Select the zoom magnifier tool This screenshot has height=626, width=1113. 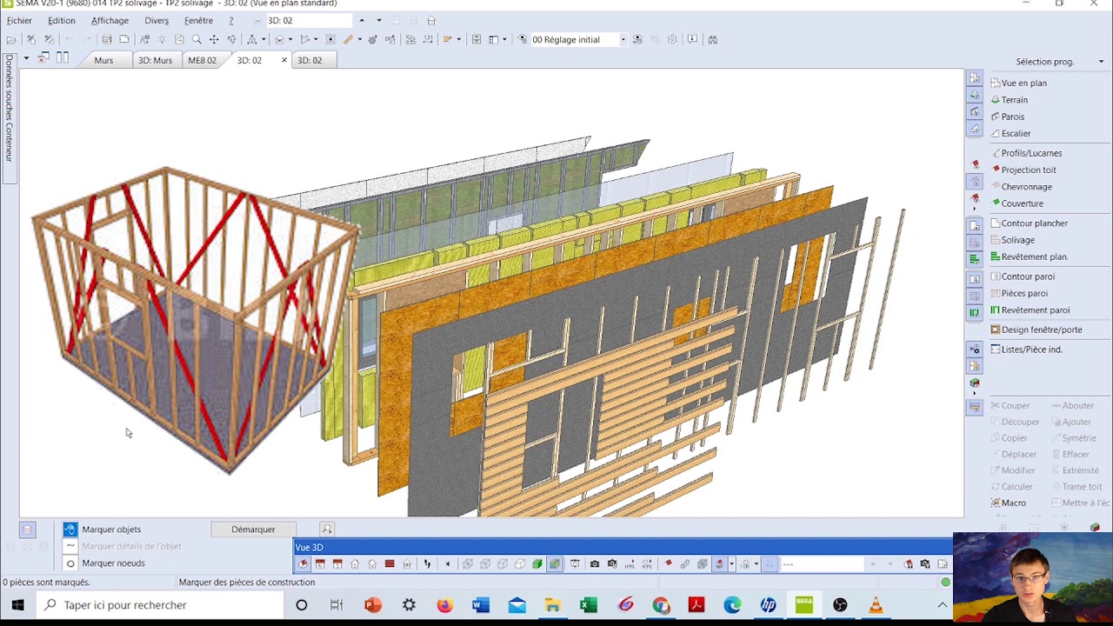tap(197, 39)
